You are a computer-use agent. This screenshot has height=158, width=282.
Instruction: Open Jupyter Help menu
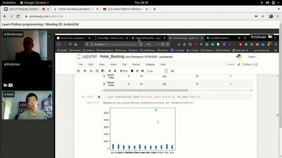(x=163, y=65)
